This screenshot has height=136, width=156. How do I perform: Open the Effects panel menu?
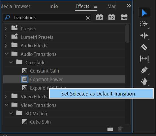[96, 6]
